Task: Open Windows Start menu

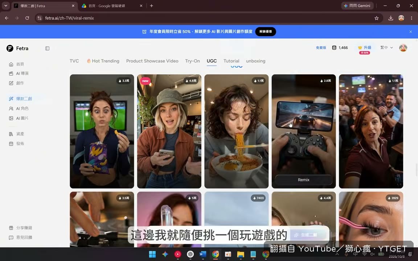Action: tap(152, 254)
